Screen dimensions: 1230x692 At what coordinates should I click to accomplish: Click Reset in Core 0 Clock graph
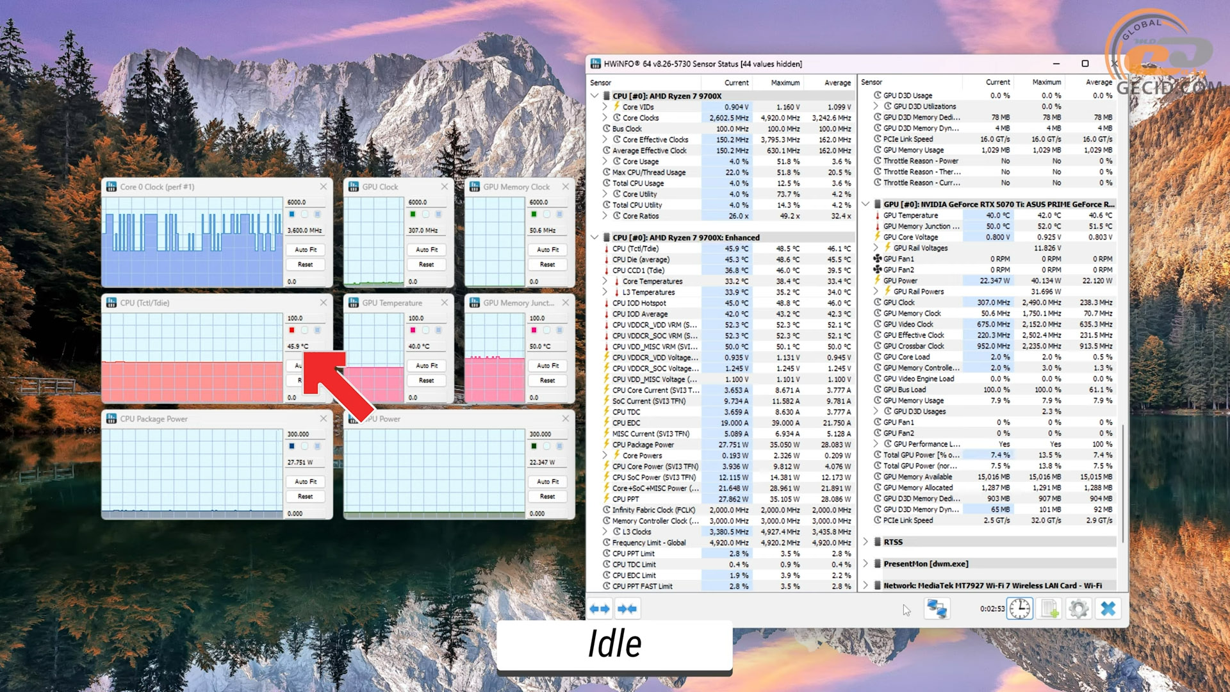(x=306, y=265)
